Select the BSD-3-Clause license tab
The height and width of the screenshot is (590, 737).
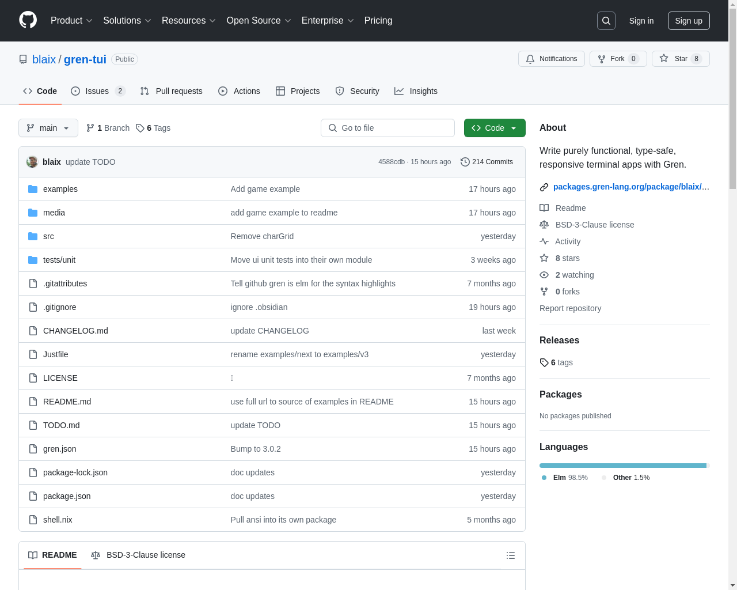coord(138,555)
